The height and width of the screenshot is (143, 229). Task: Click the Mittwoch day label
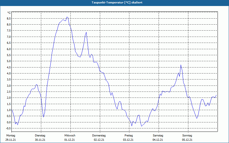pos(70,136)
